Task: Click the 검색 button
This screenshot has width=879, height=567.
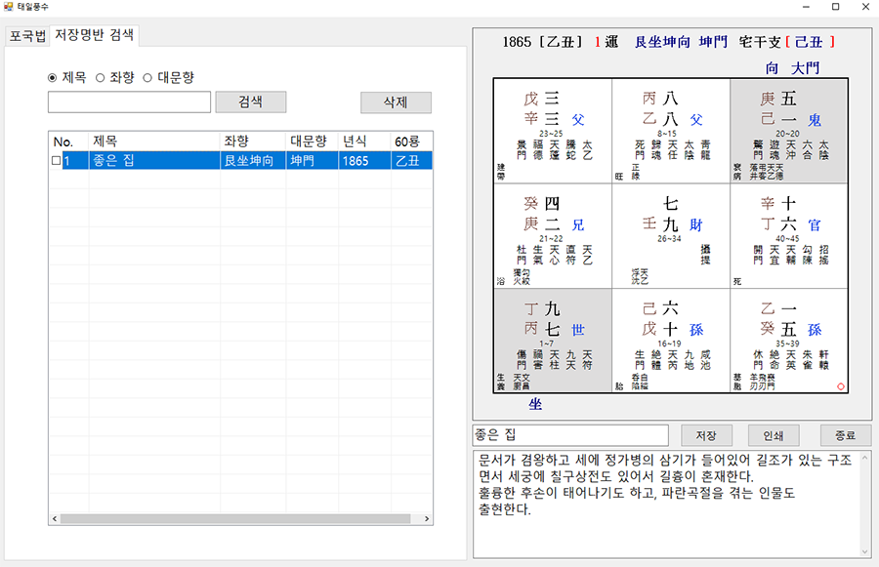Action: [x=251, y=101]
